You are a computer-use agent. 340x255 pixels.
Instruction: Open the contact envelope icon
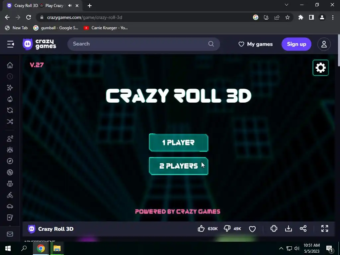tap(10, 234)
